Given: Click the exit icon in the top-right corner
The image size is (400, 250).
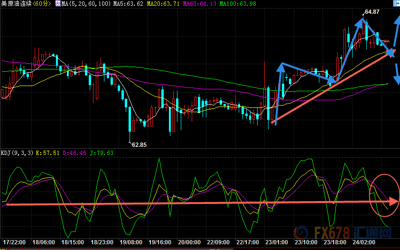Looking at the screenshot, I should click(x=397, y=3).
